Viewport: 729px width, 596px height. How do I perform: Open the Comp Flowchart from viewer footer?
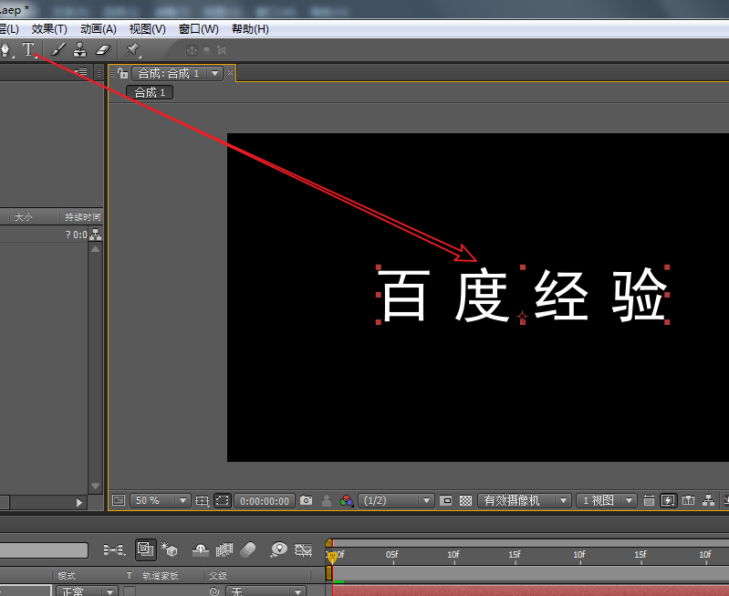point(709,500)
